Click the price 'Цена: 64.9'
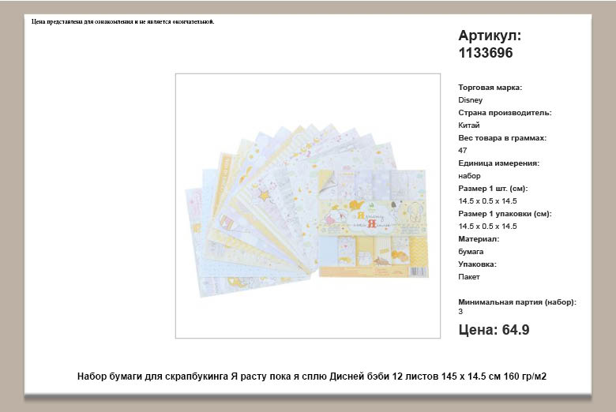The height and width of the screenshot is (412, 616). (494, 330)
